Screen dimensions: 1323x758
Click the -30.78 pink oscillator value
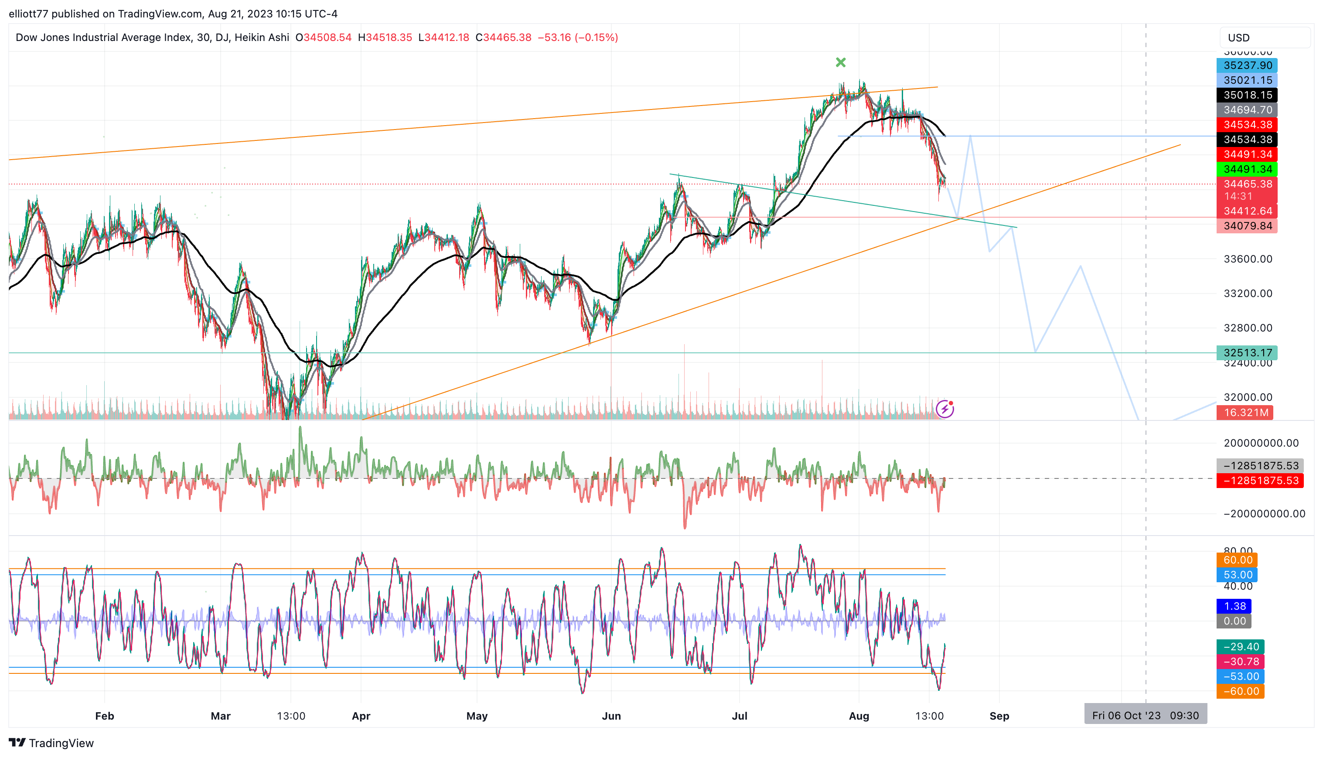(x=1240, y=662)
